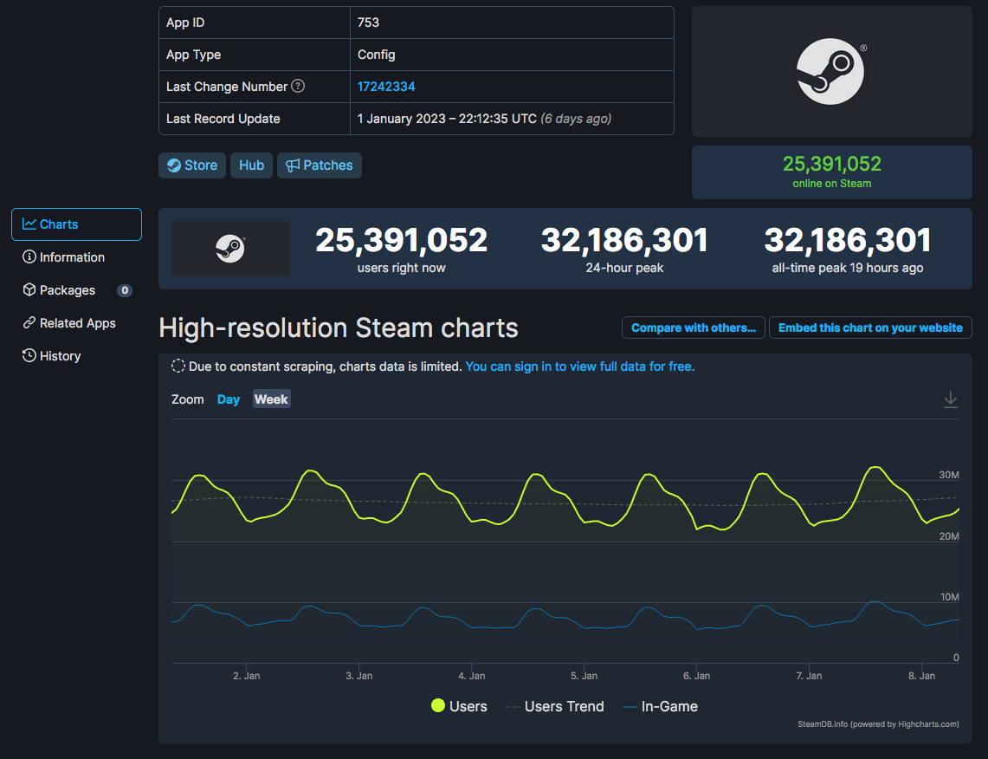Click the megaphone icon in Patches button
The height and width of the screenshot is (759, 988).
pyautogui.click(x=293, y=165)
